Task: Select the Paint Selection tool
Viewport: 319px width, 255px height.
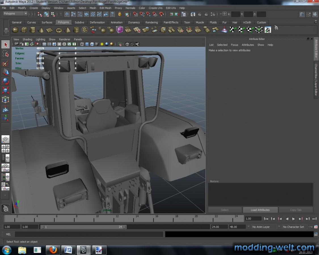Action: 5,63
